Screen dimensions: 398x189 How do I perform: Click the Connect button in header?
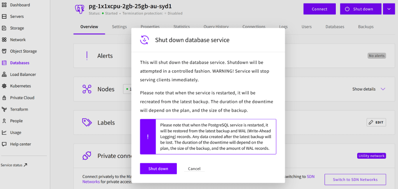pyautogui.click(x=319, y=9)
